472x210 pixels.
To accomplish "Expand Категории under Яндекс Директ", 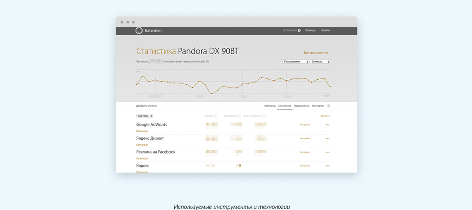I will 142,145.
